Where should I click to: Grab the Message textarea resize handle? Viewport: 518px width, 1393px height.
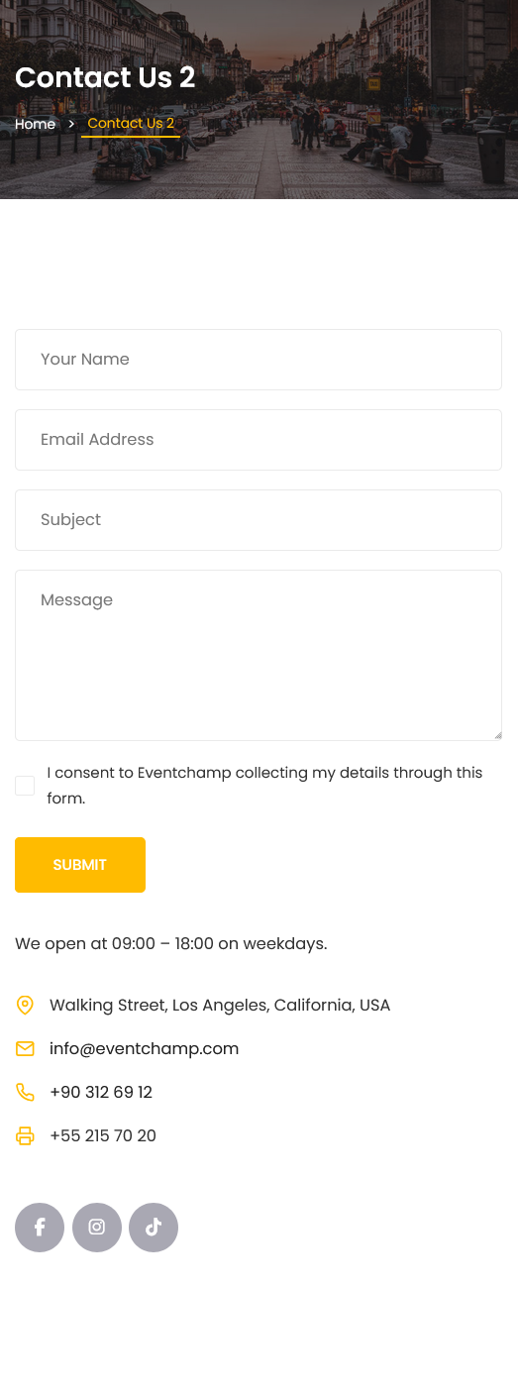(x=498, y=735)
